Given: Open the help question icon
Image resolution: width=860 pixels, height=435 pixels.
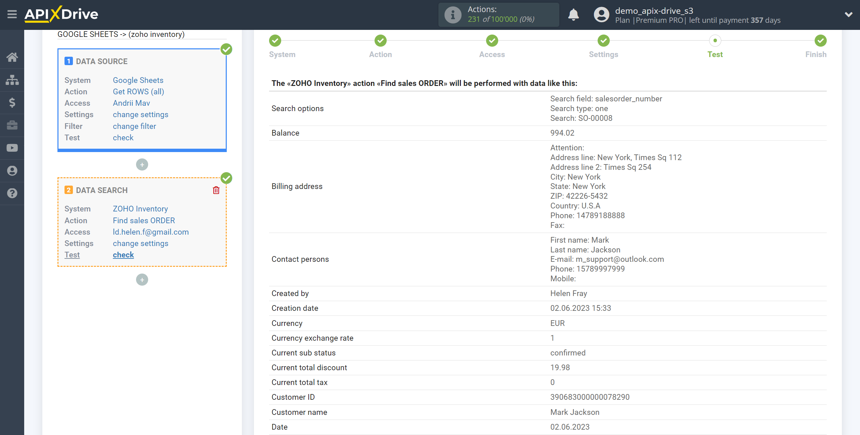Looking at the screenshot, I should 12,193.
